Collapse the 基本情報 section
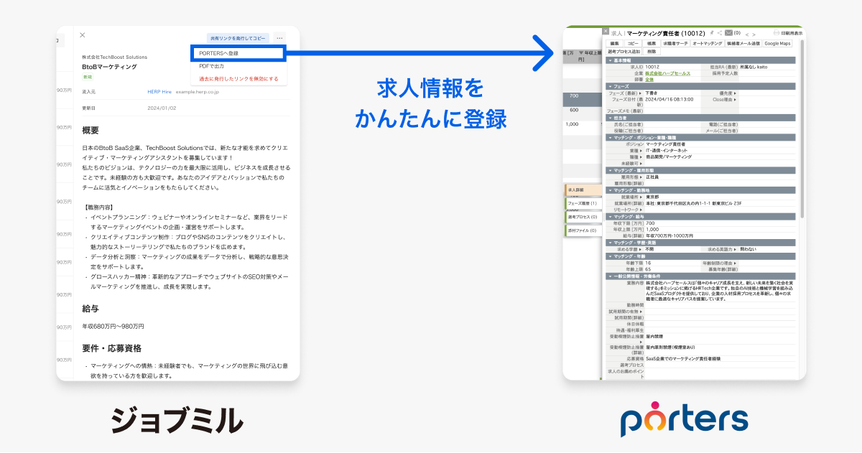Viewport: 862px width, 453px height. click(700, 60)
